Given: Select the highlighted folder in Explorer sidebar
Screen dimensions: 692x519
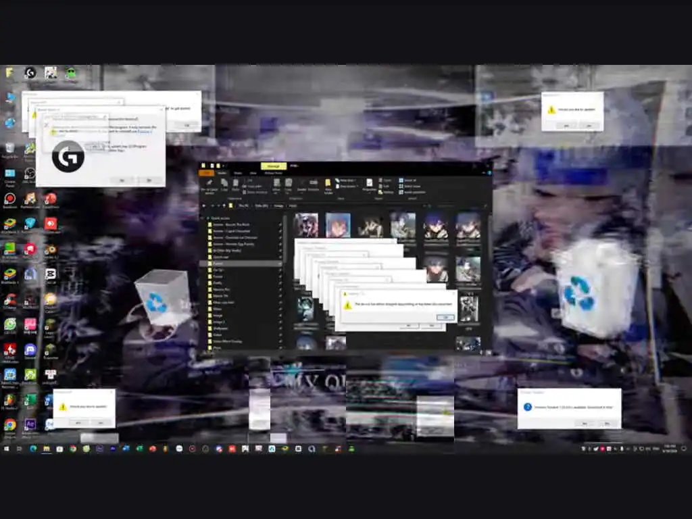Looking at the screenshot, I should coord(241,264).
